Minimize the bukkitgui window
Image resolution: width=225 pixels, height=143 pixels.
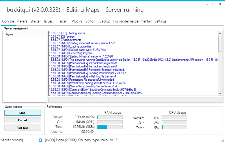[x=207, y=4]
